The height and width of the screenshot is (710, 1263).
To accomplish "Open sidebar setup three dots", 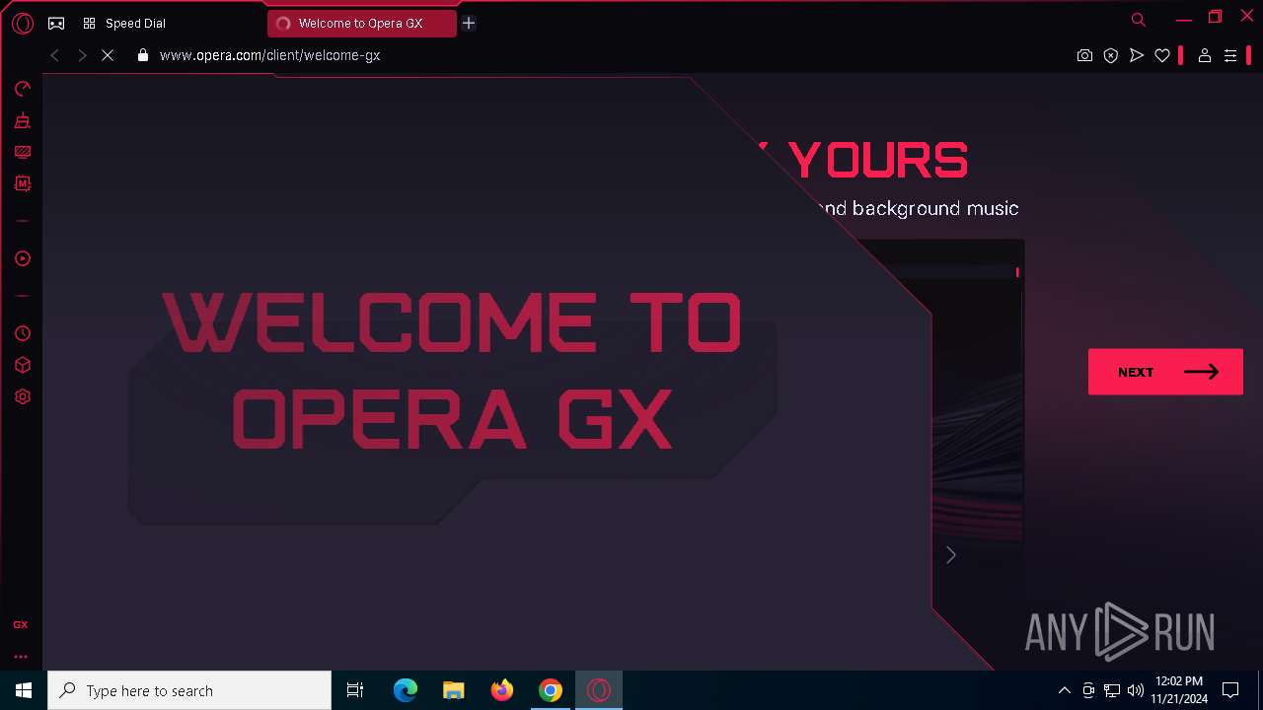I will (x=21, y=656).
